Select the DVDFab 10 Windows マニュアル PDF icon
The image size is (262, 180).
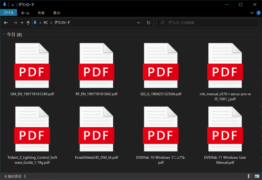pyautogui.click(x=161, y=129)
